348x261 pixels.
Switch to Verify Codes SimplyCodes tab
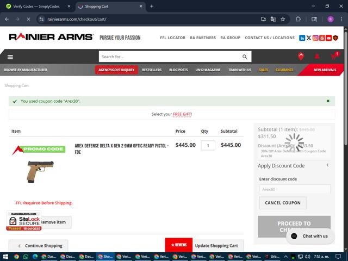click(36, 7)
